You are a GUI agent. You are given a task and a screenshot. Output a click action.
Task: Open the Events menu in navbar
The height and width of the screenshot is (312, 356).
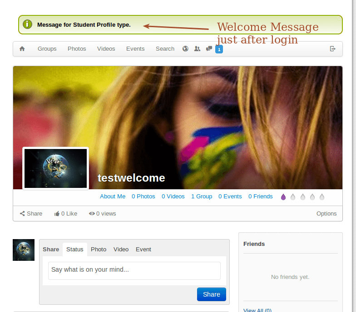pos(135,49)
